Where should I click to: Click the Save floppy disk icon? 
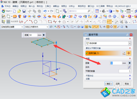point(24,11)
